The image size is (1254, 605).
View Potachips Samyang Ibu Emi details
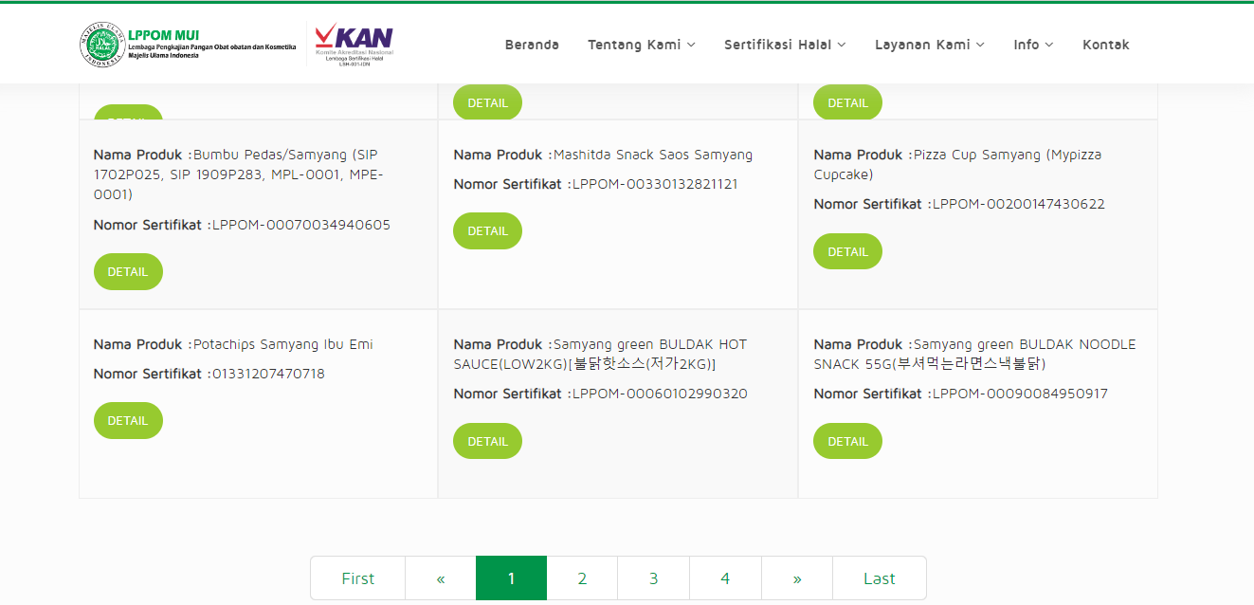coord(128,421)
